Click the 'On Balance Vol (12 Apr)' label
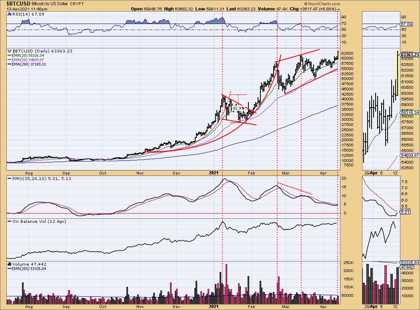420x310 pixels. point(37,221)
